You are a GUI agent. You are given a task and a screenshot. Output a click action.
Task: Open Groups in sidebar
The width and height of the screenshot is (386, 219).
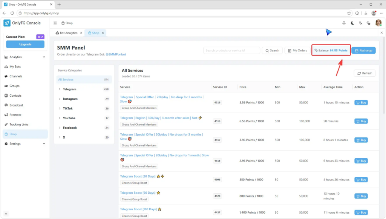[25, 86]
